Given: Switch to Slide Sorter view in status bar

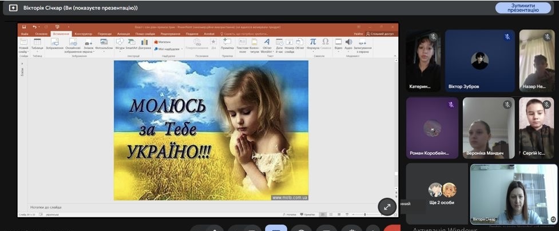Looking at the screenshot, I should click(x=330, y=214).
